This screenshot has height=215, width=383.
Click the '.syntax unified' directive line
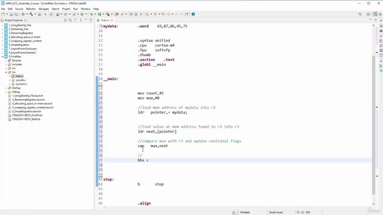click(x=154, y=41)
